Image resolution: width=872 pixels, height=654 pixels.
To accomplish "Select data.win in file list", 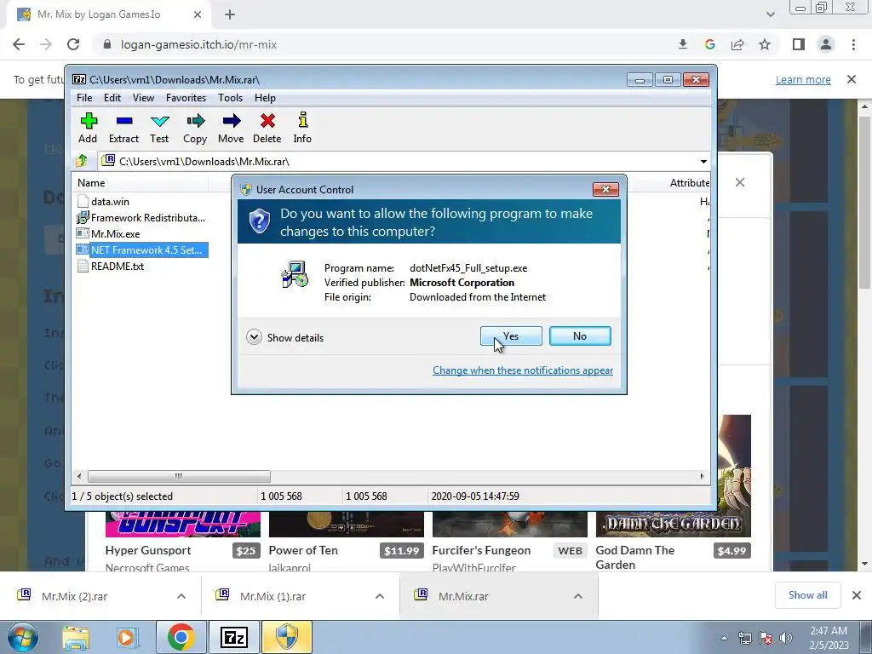I will click(110, 202).
